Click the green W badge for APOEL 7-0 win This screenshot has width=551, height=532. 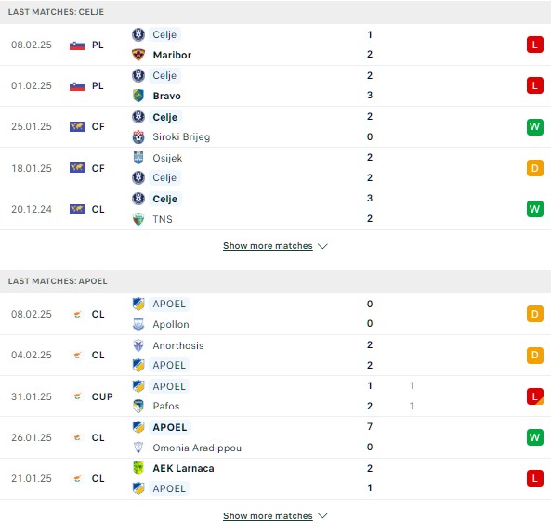click(x=535, y=437)
